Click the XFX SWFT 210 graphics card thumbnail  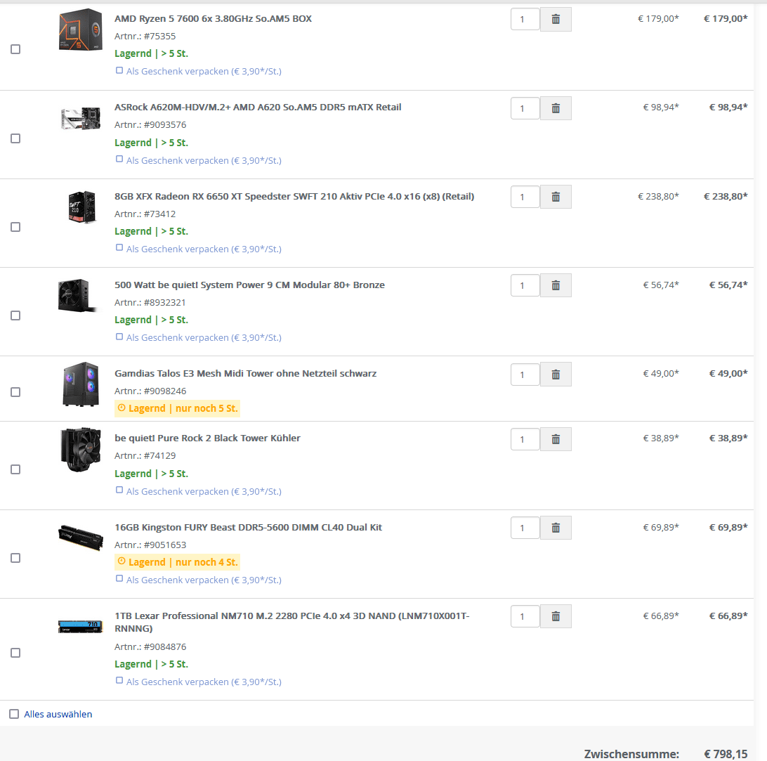pos(81,207)
